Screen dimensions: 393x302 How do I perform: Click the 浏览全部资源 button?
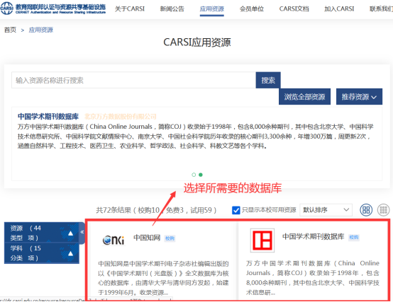[x=304, y=96]
